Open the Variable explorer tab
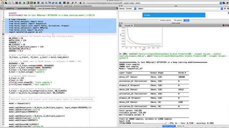229x128 pixels. coord(165,20)
